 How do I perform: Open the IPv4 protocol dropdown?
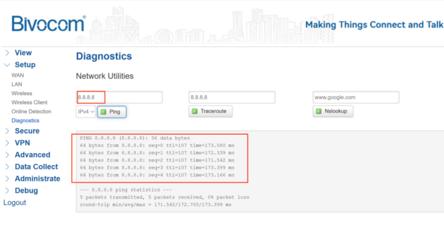[x=86, y=112]
